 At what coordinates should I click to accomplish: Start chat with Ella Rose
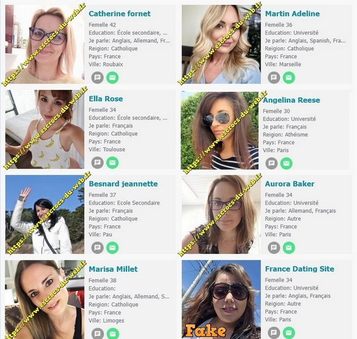tap(97, 163)
